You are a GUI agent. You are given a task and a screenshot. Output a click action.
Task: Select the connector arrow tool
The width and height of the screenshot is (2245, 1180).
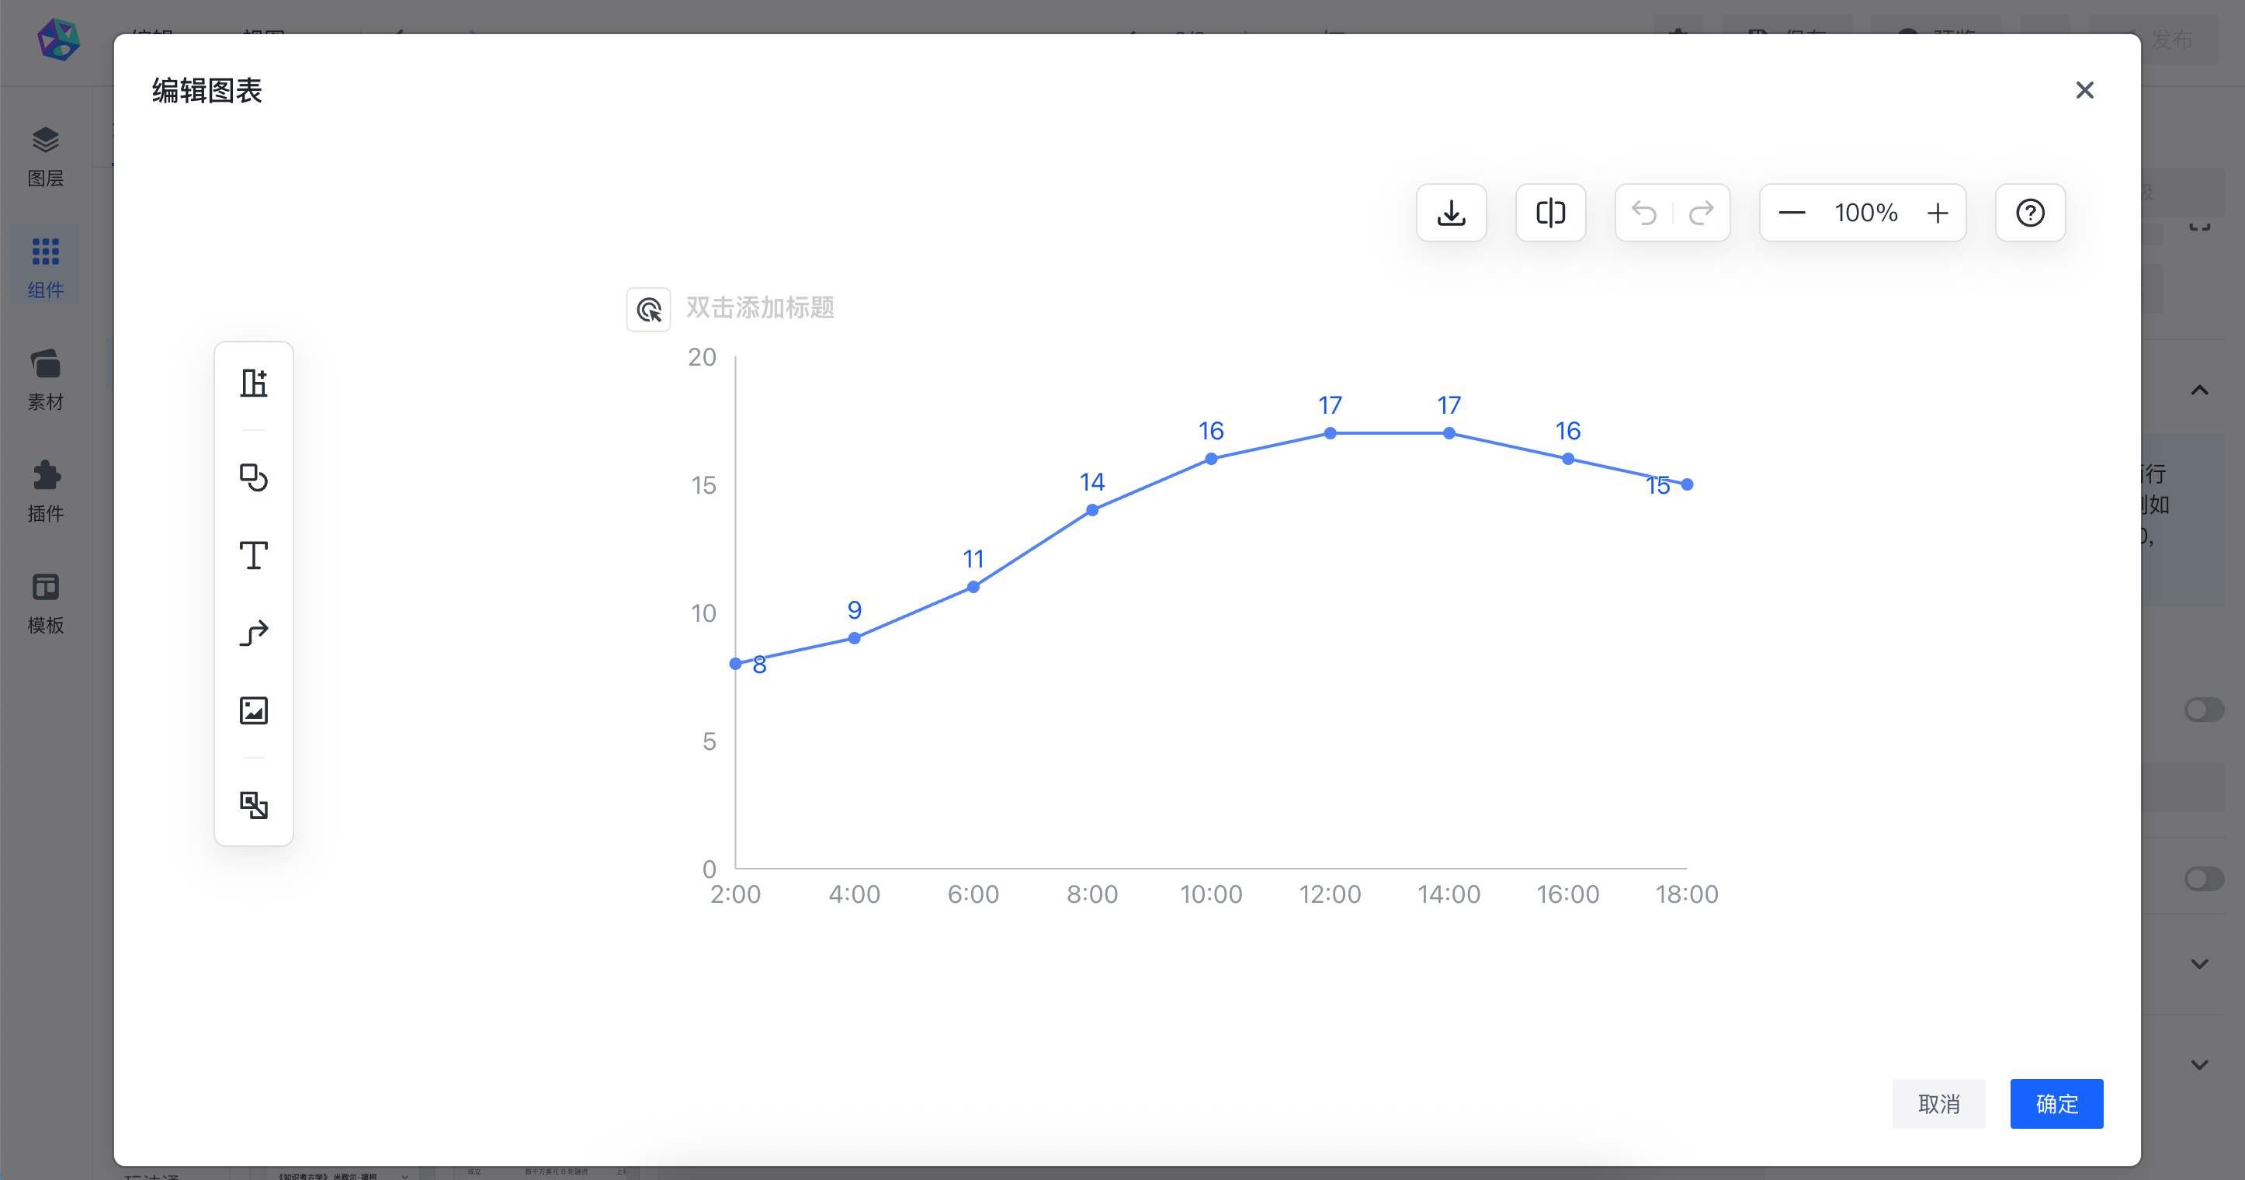[x=254, y=633]
